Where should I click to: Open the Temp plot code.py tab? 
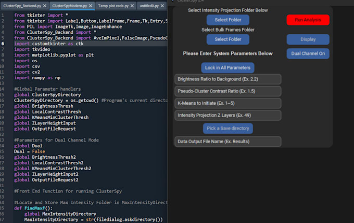pyautogui.click(x=113, y=6)
